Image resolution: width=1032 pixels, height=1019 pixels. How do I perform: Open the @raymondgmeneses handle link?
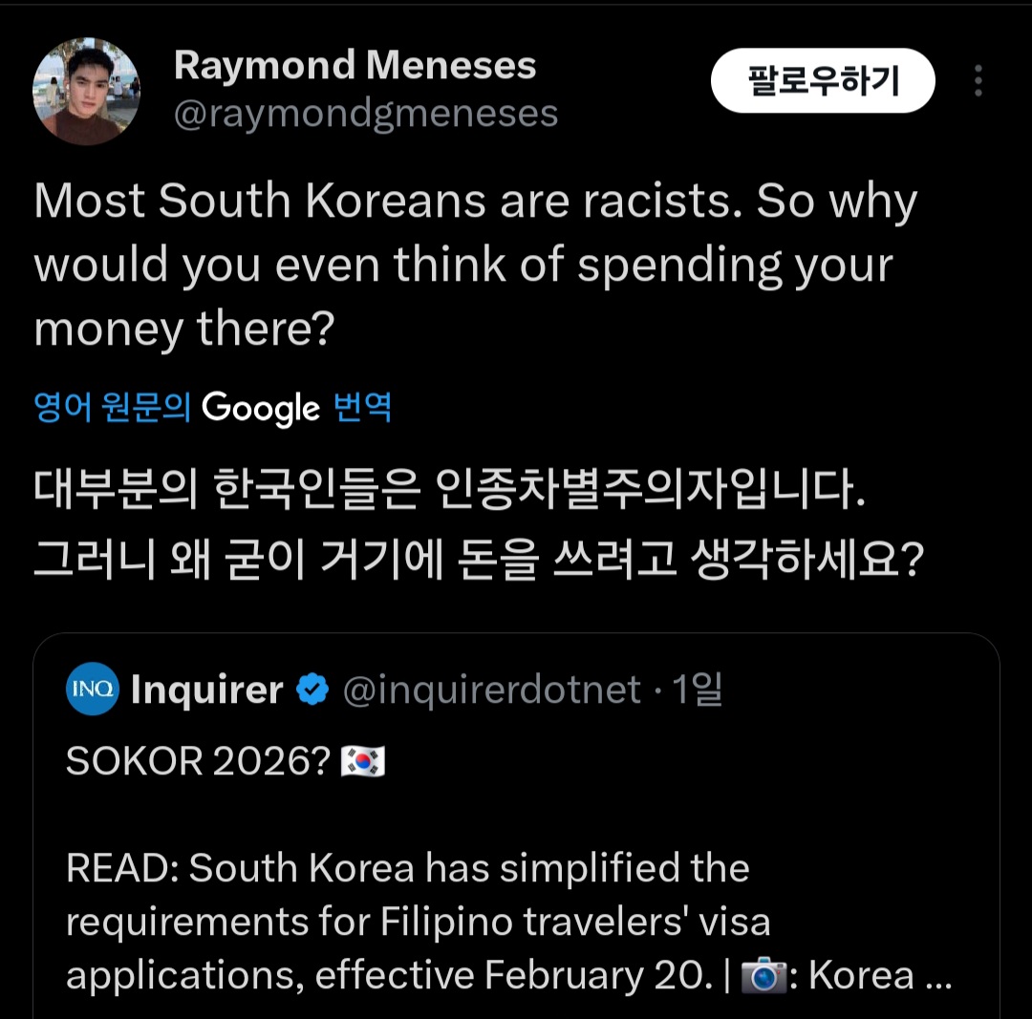coord(366,114)
